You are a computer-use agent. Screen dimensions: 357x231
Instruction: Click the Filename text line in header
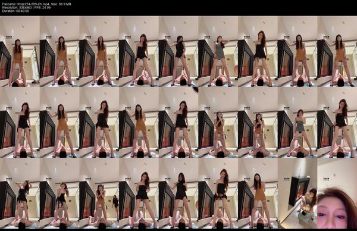[x=36, y=4]
